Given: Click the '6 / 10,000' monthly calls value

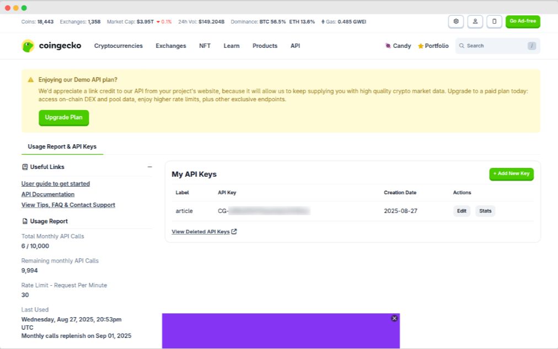Looking at the screenshot, I should point(35,246).
